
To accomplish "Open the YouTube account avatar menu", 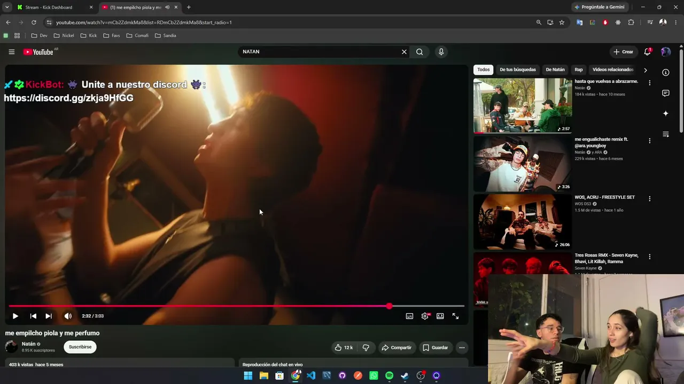I will click(x=665, y=52).
